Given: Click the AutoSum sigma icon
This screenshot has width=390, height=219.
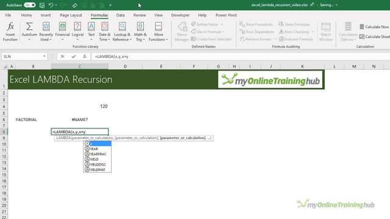Looking at the screenshot, I should click(x=29, y=26).
